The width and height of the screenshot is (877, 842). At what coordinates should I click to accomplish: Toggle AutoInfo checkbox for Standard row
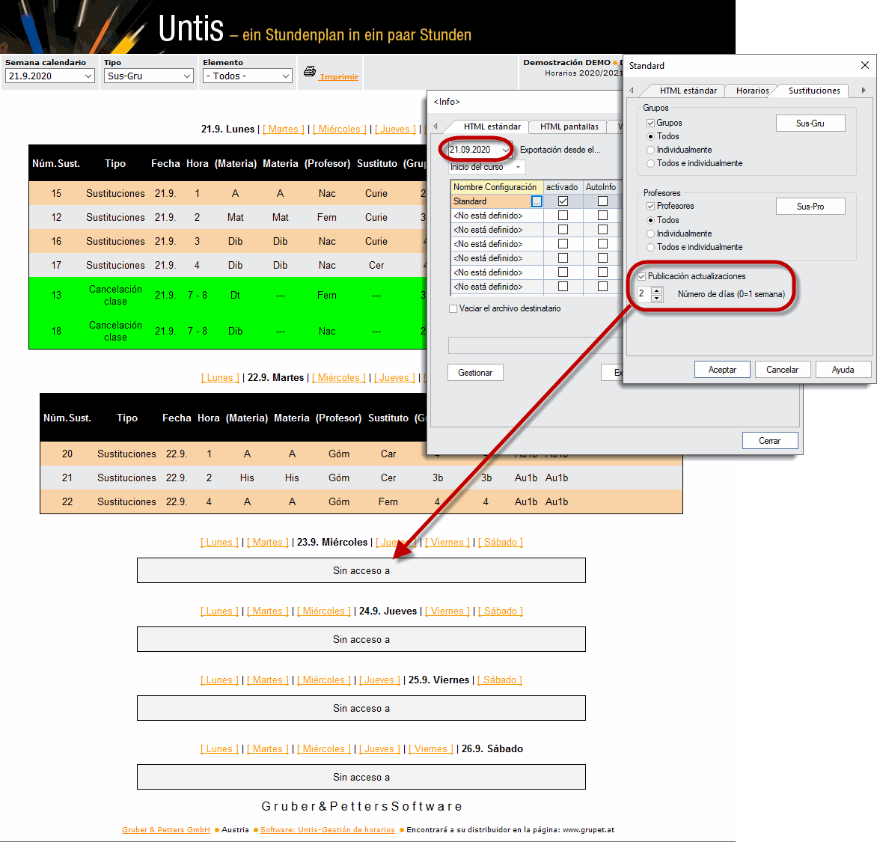pos(602,201)
